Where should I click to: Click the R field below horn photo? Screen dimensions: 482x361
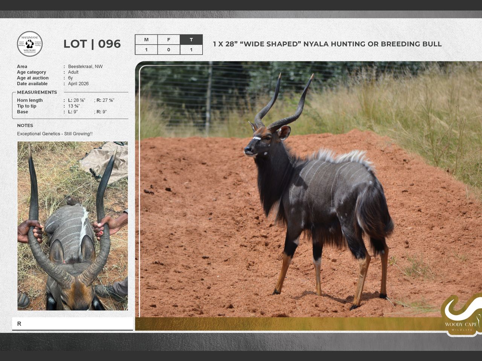point(73,323)
